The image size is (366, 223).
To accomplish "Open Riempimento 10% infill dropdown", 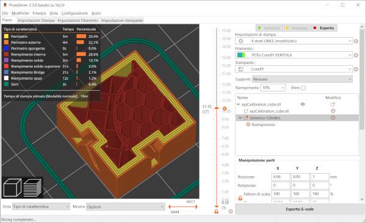I will 273,88.
